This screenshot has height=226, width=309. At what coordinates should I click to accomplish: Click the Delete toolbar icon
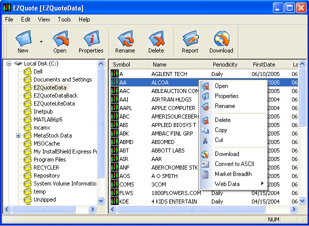156,38
